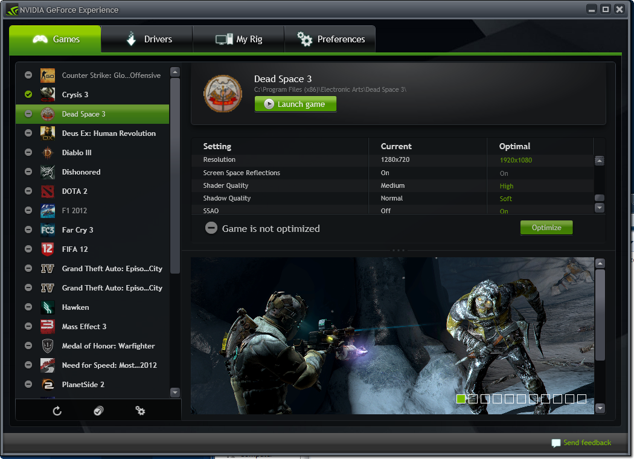Screen dimensions: 634x459
Task: Click the Crysis 3 game icon
Action: pos(48,95)
